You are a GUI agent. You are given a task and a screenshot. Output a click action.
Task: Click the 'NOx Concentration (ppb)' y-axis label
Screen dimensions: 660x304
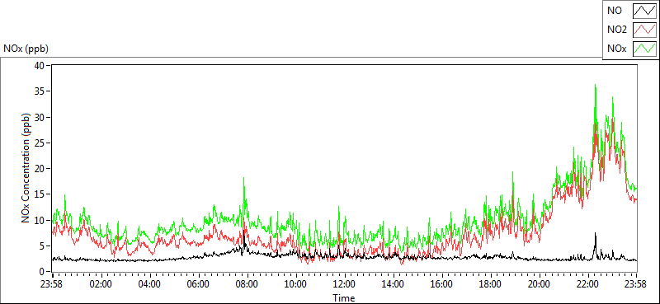[x=26, y=168]
